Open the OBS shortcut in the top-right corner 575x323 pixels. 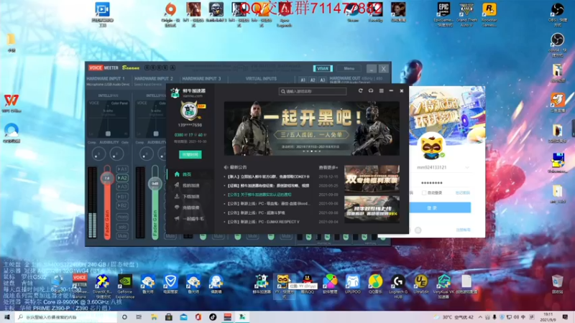pos(558,14)
